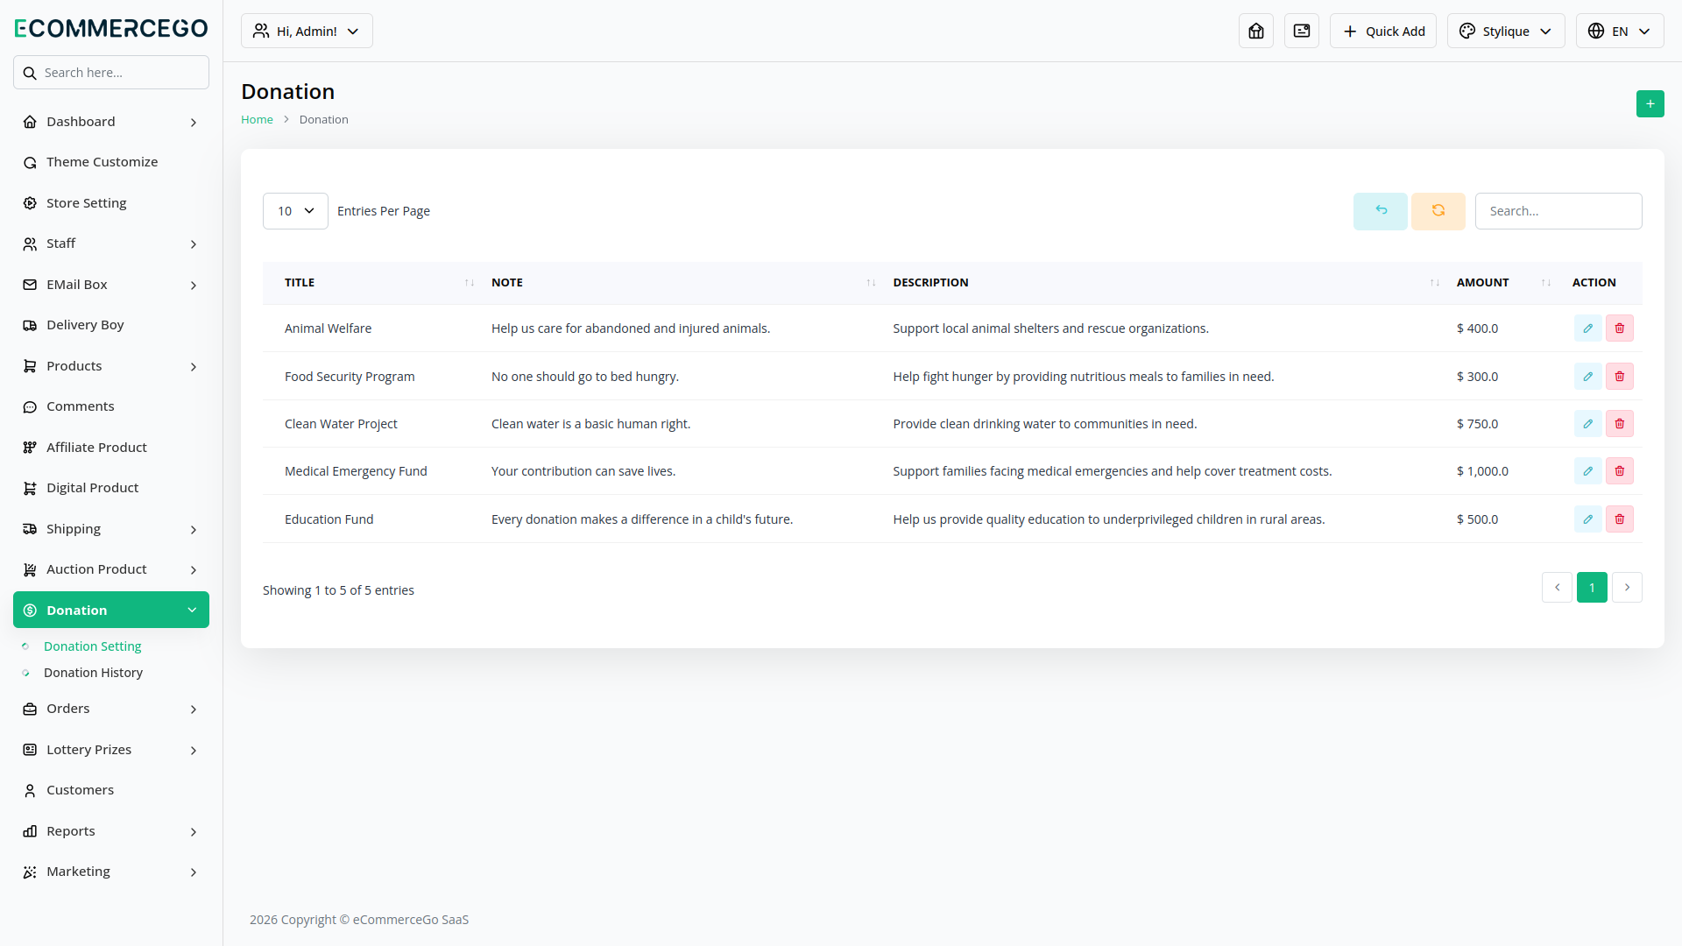Expand the Lottery Prizes menu
This screenshot has width=1682, height=946.
click(x=111, y=750)
